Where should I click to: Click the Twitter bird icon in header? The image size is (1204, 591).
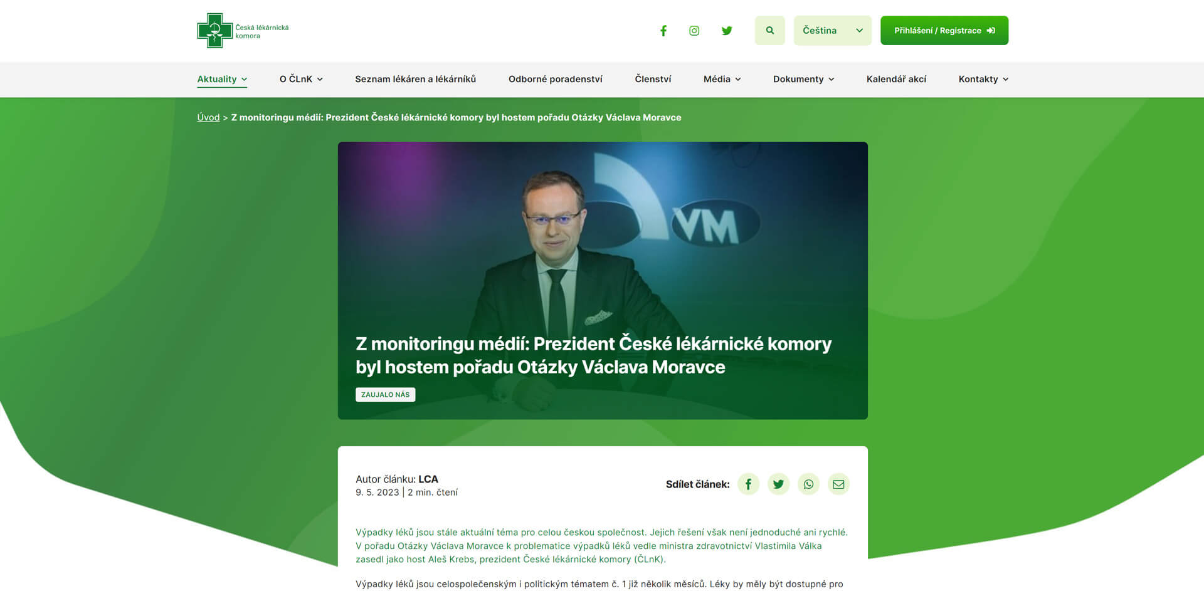pyautogui.click(x=727, y=31)
